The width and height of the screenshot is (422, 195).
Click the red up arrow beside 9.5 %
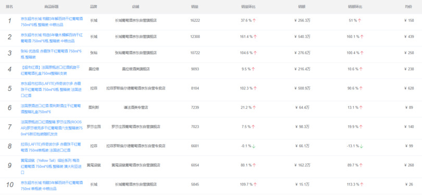[x=253, y=69]
